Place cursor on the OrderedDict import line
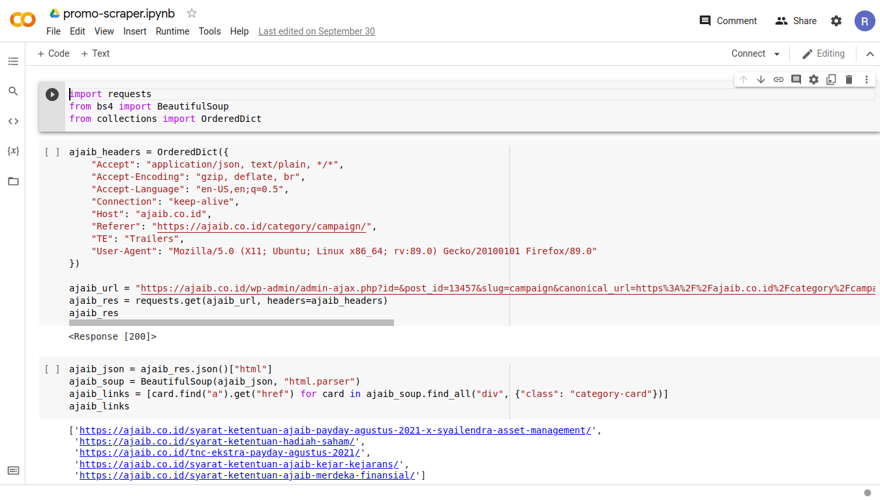The height and width of the screenshot is (500, 880). tap(165, 119)
